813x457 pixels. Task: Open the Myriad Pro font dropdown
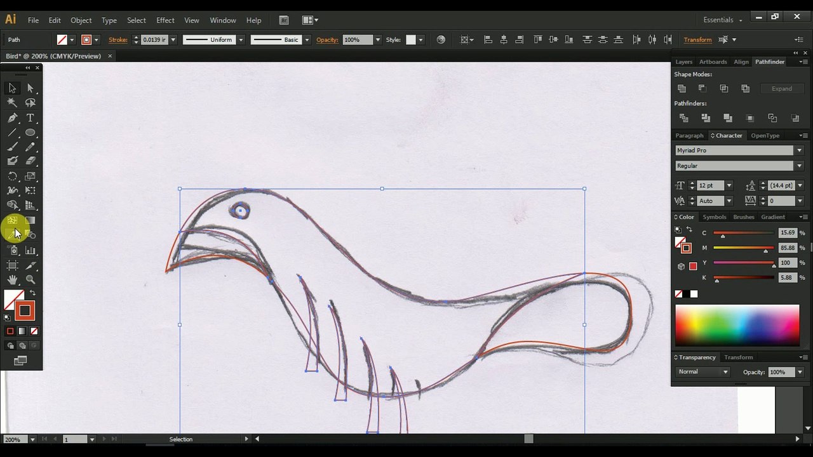tap(799, 150)
